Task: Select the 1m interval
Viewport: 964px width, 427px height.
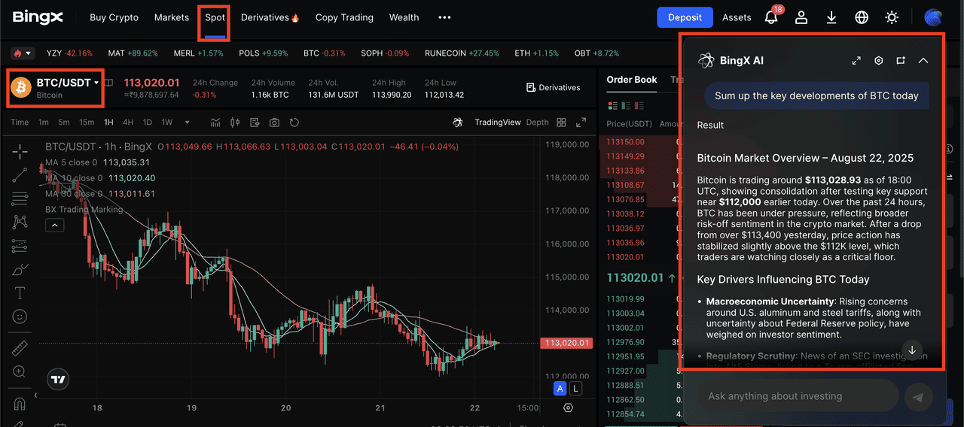Action: pyautogui.click(x=44, y=123)
